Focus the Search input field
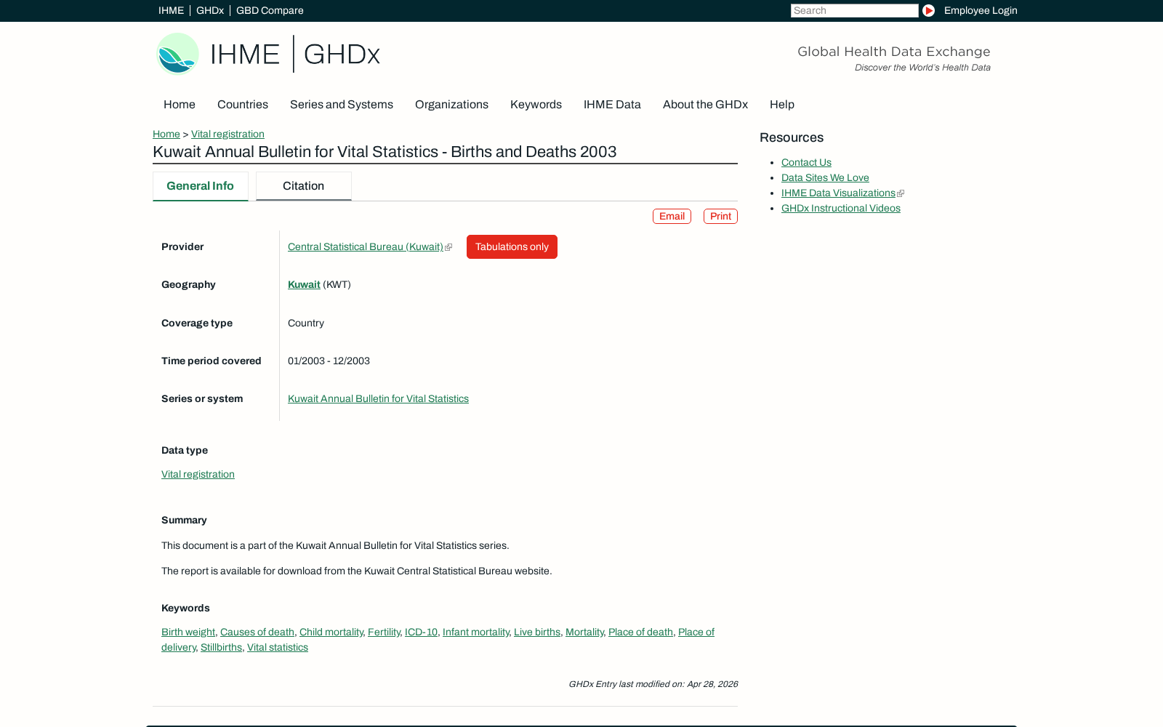 pos(854,10)
